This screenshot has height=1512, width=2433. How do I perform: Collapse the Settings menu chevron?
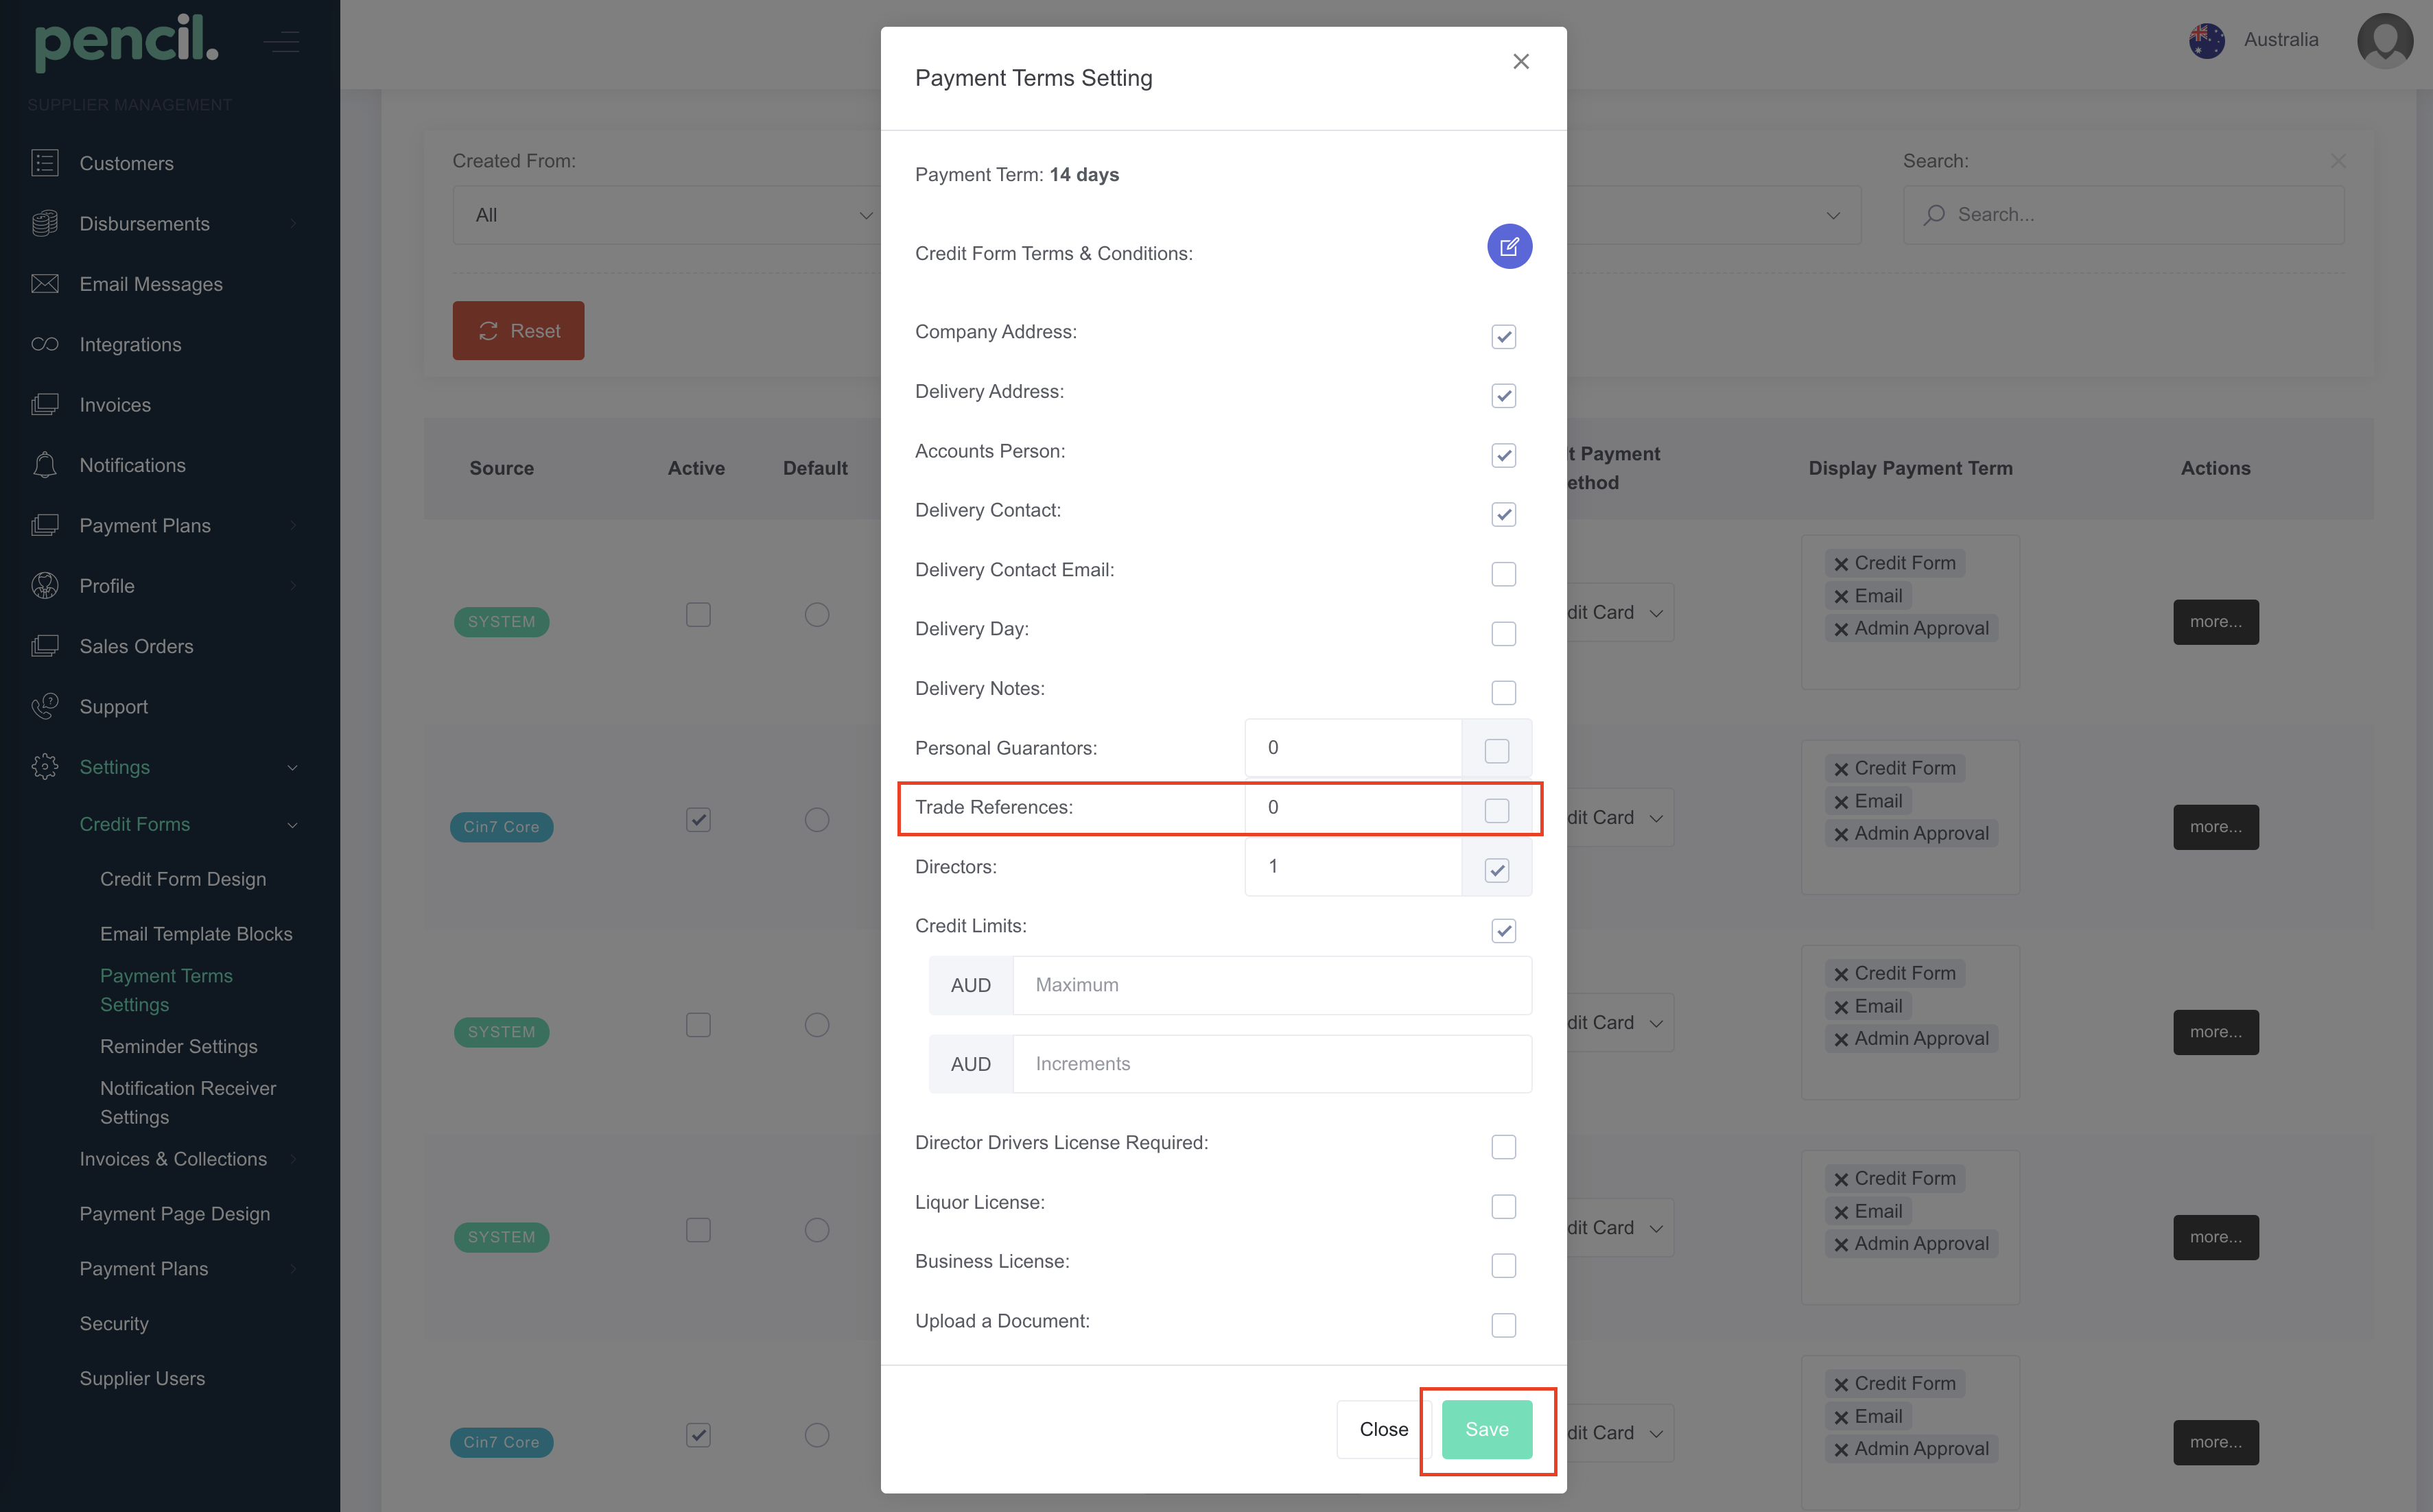tap(293, 768)
